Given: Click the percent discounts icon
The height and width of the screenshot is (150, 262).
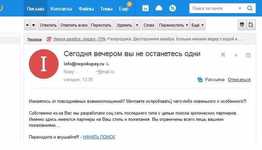Looking at the screenshot, I should [x=173, y=8].
